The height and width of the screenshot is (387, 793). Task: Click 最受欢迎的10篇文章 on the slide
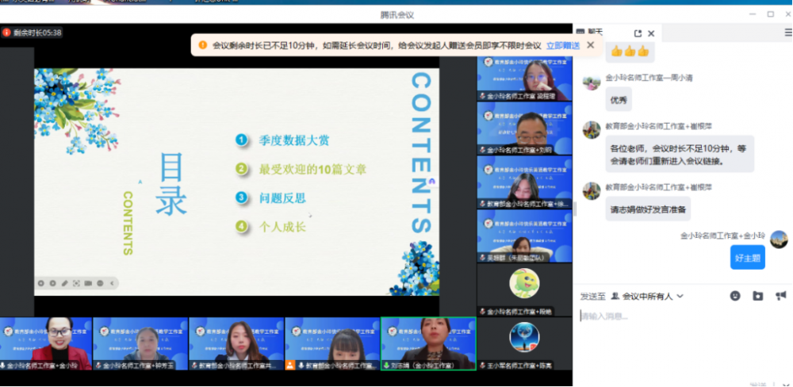[x=312, y=169]
